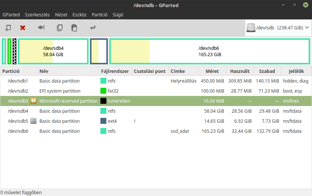This screenshot has width=312, height=196.
Task: Click the 'boot, esp' flags cell
Action: [292, 91]
